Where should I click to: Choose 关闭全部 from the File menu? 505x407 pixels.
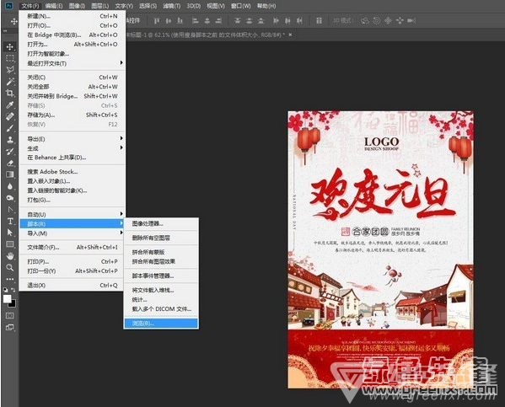[x=73, y=87]
